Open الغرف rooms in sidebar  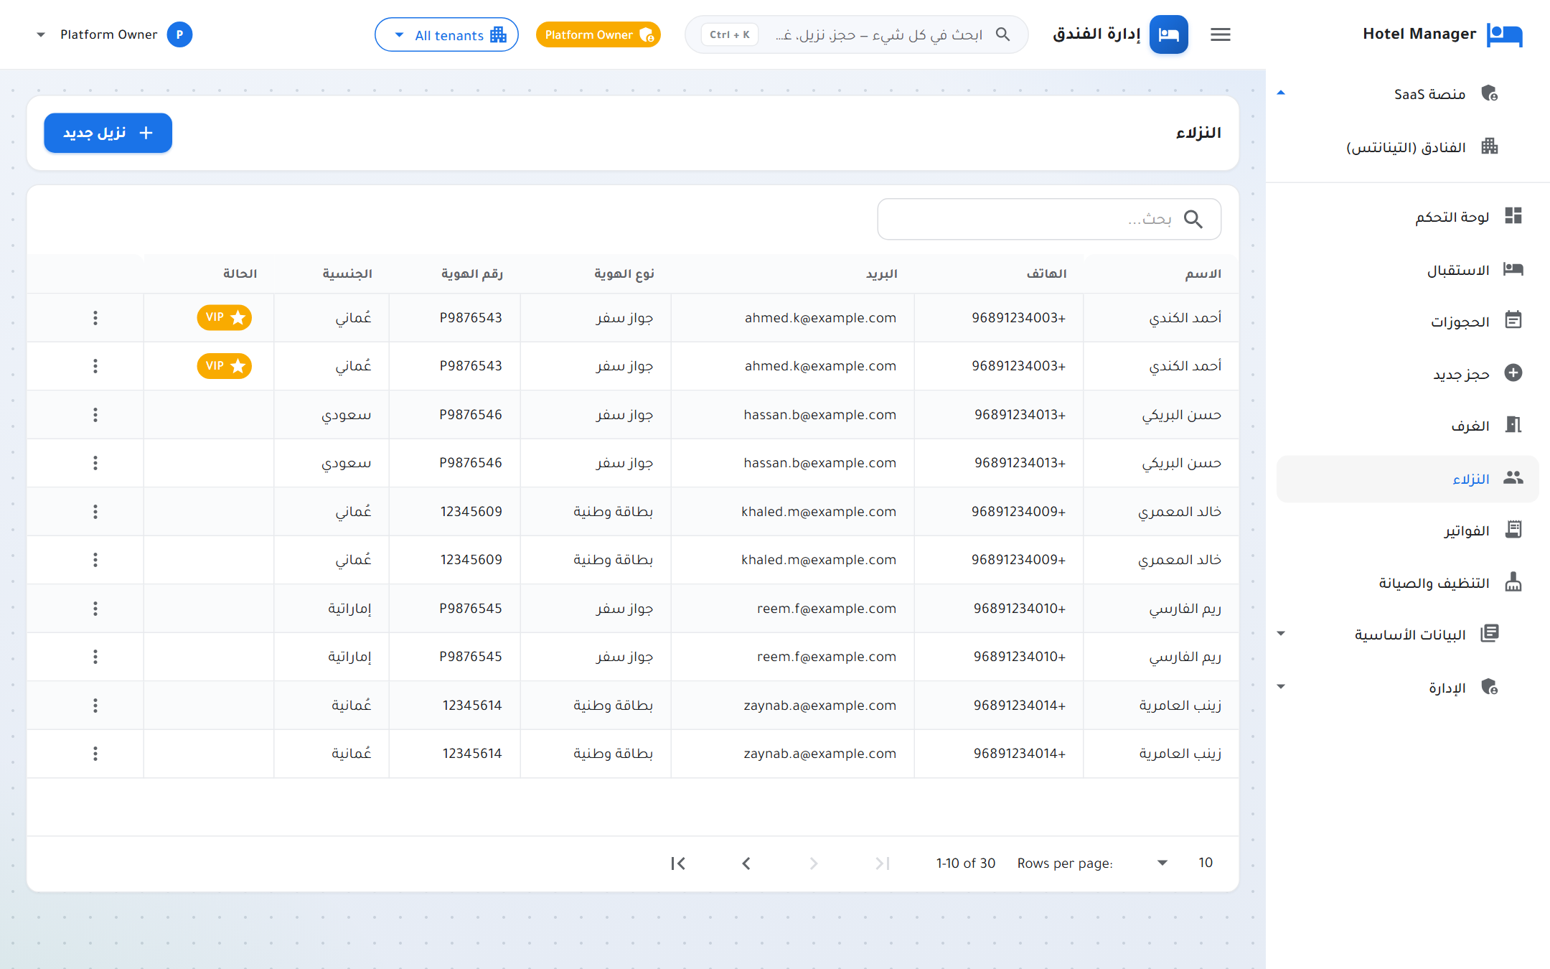point(1408,425)
